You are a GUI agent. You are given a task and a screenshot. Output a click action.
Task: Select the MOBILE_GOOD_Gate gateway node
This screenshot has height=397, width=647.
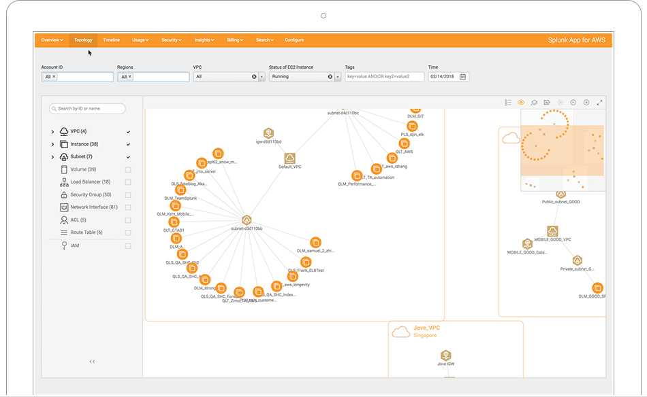point(527,243)
